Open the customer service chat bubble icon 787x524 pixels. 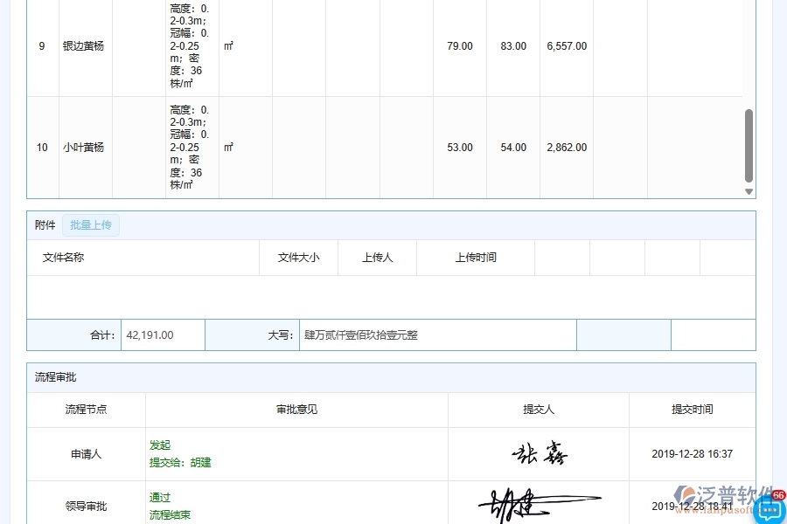768,510
